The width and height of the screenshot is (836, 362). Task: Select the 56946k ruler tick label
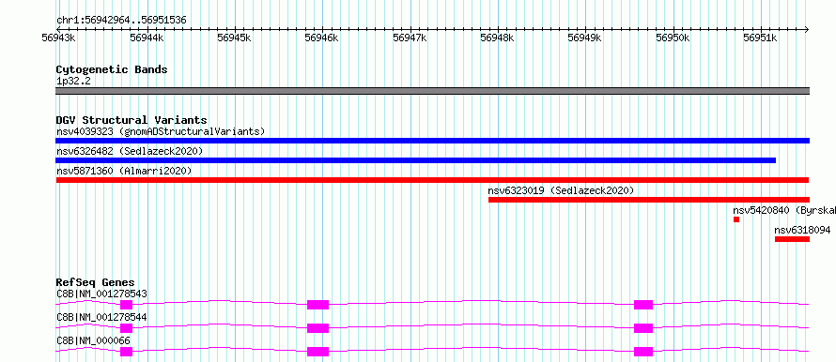click(x=321, y=38)
